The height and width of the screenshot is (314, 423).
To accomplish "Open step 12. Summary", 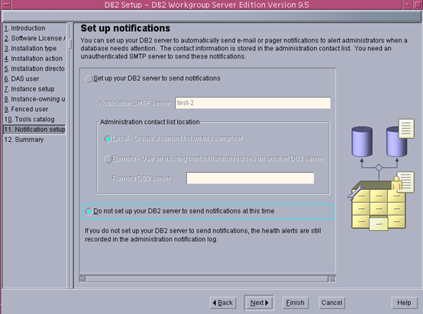I will (24, 139).
